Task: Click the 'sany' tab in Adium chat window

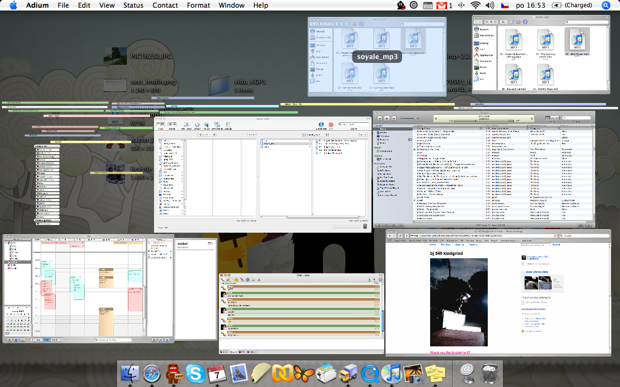Action: 233,352
